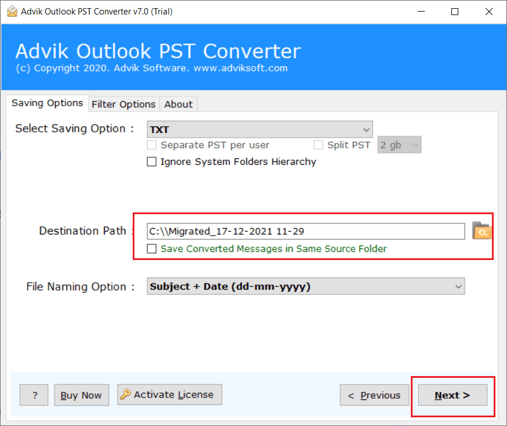Click the www.adviksoft.com copyright text
Image resolution: width=507 pixels, height=426 pixels.
240,68
